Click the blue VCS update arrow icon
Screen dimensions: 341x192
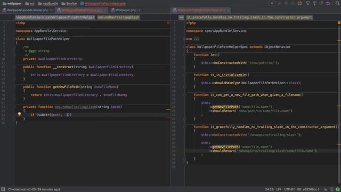point(308,3)
